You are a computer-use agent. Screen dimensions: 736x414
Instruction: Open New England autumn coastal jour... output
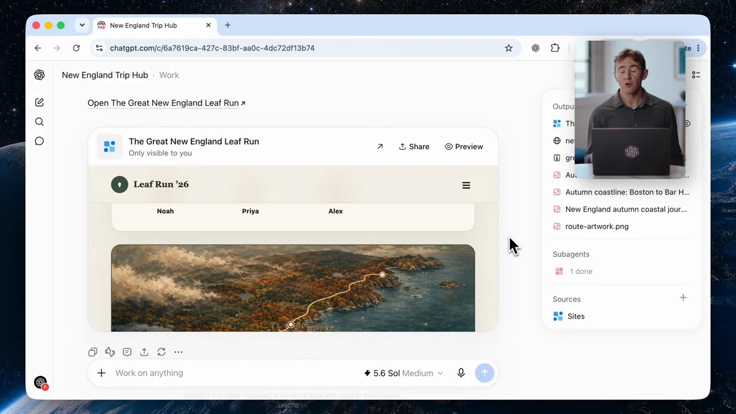[x=620, y=209]
